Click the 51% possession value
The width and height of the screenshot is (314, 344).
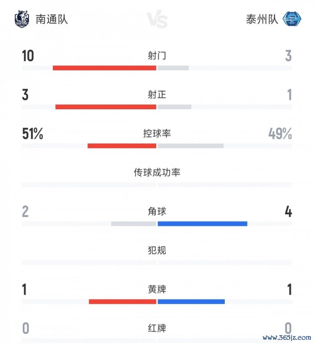[33, 134]
